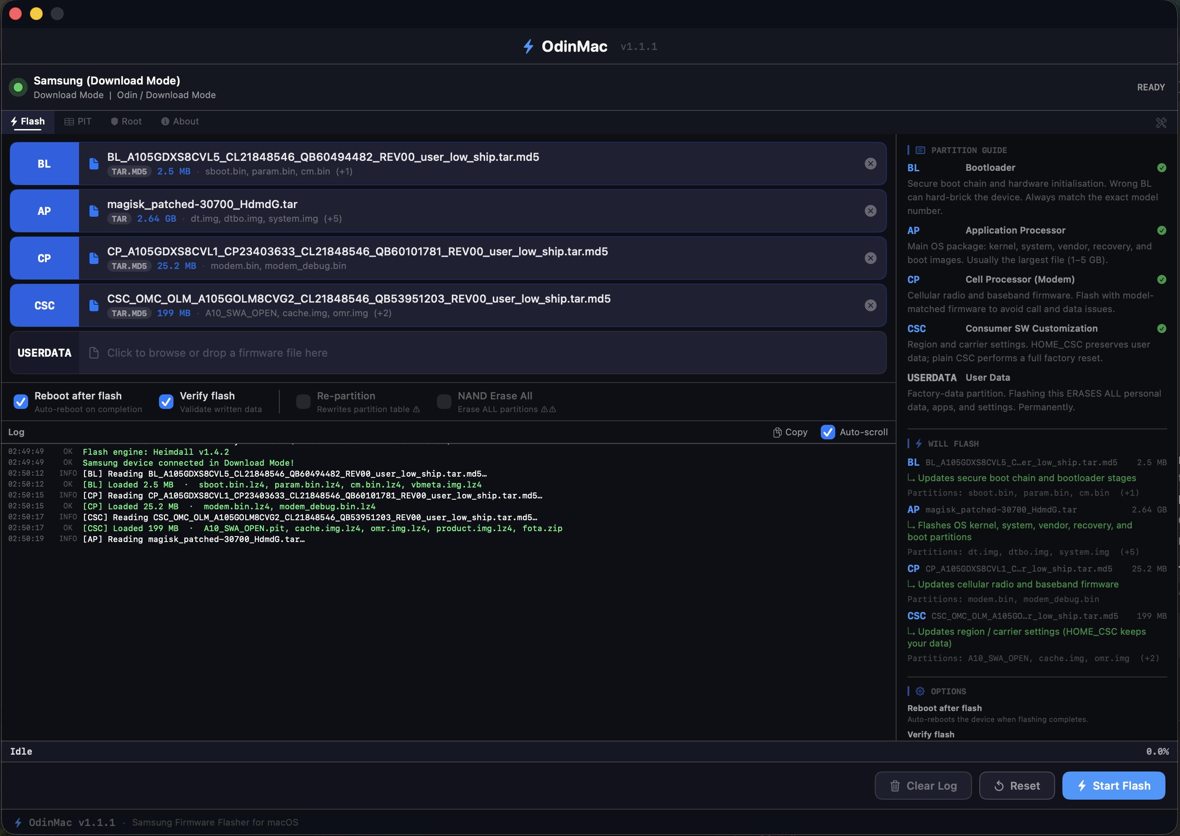The height and width of the screenshot is (836, 1180).
Task: Open the tools wrench icon
Action: (1161, 123)
